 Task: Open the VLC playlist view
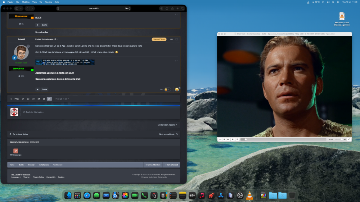coord(237,139)
